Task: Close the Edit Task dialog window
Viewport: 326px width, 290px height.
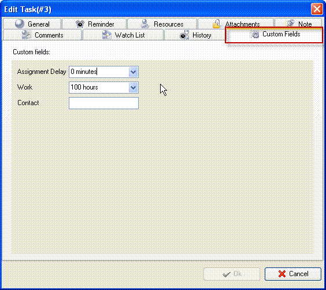Action: [x=317, y=9]
